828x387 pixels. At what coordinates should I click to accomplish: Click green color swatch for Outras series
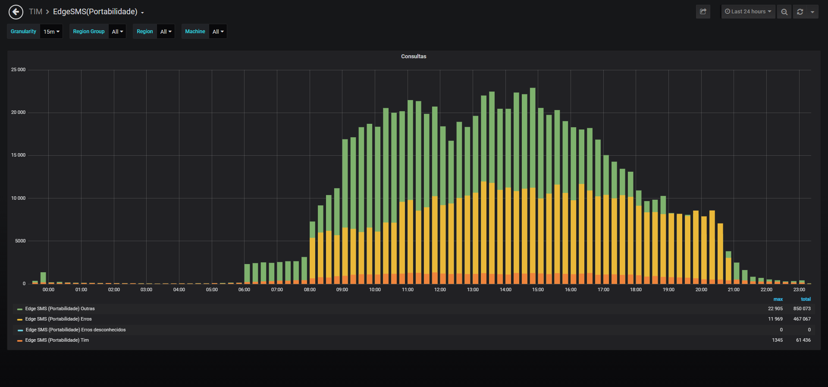click(20, 309)
